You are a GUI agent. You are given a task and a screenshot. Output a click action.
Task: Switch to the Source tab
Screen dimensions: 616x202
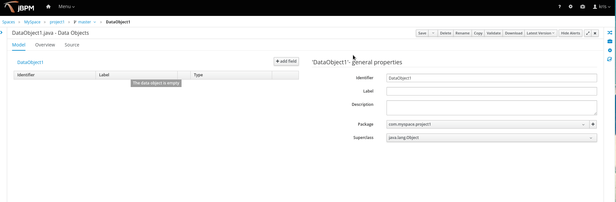tap(72, 45)
